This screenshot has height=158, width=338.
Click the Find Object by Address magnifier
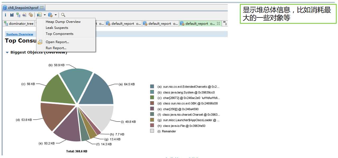click(63, 15)
